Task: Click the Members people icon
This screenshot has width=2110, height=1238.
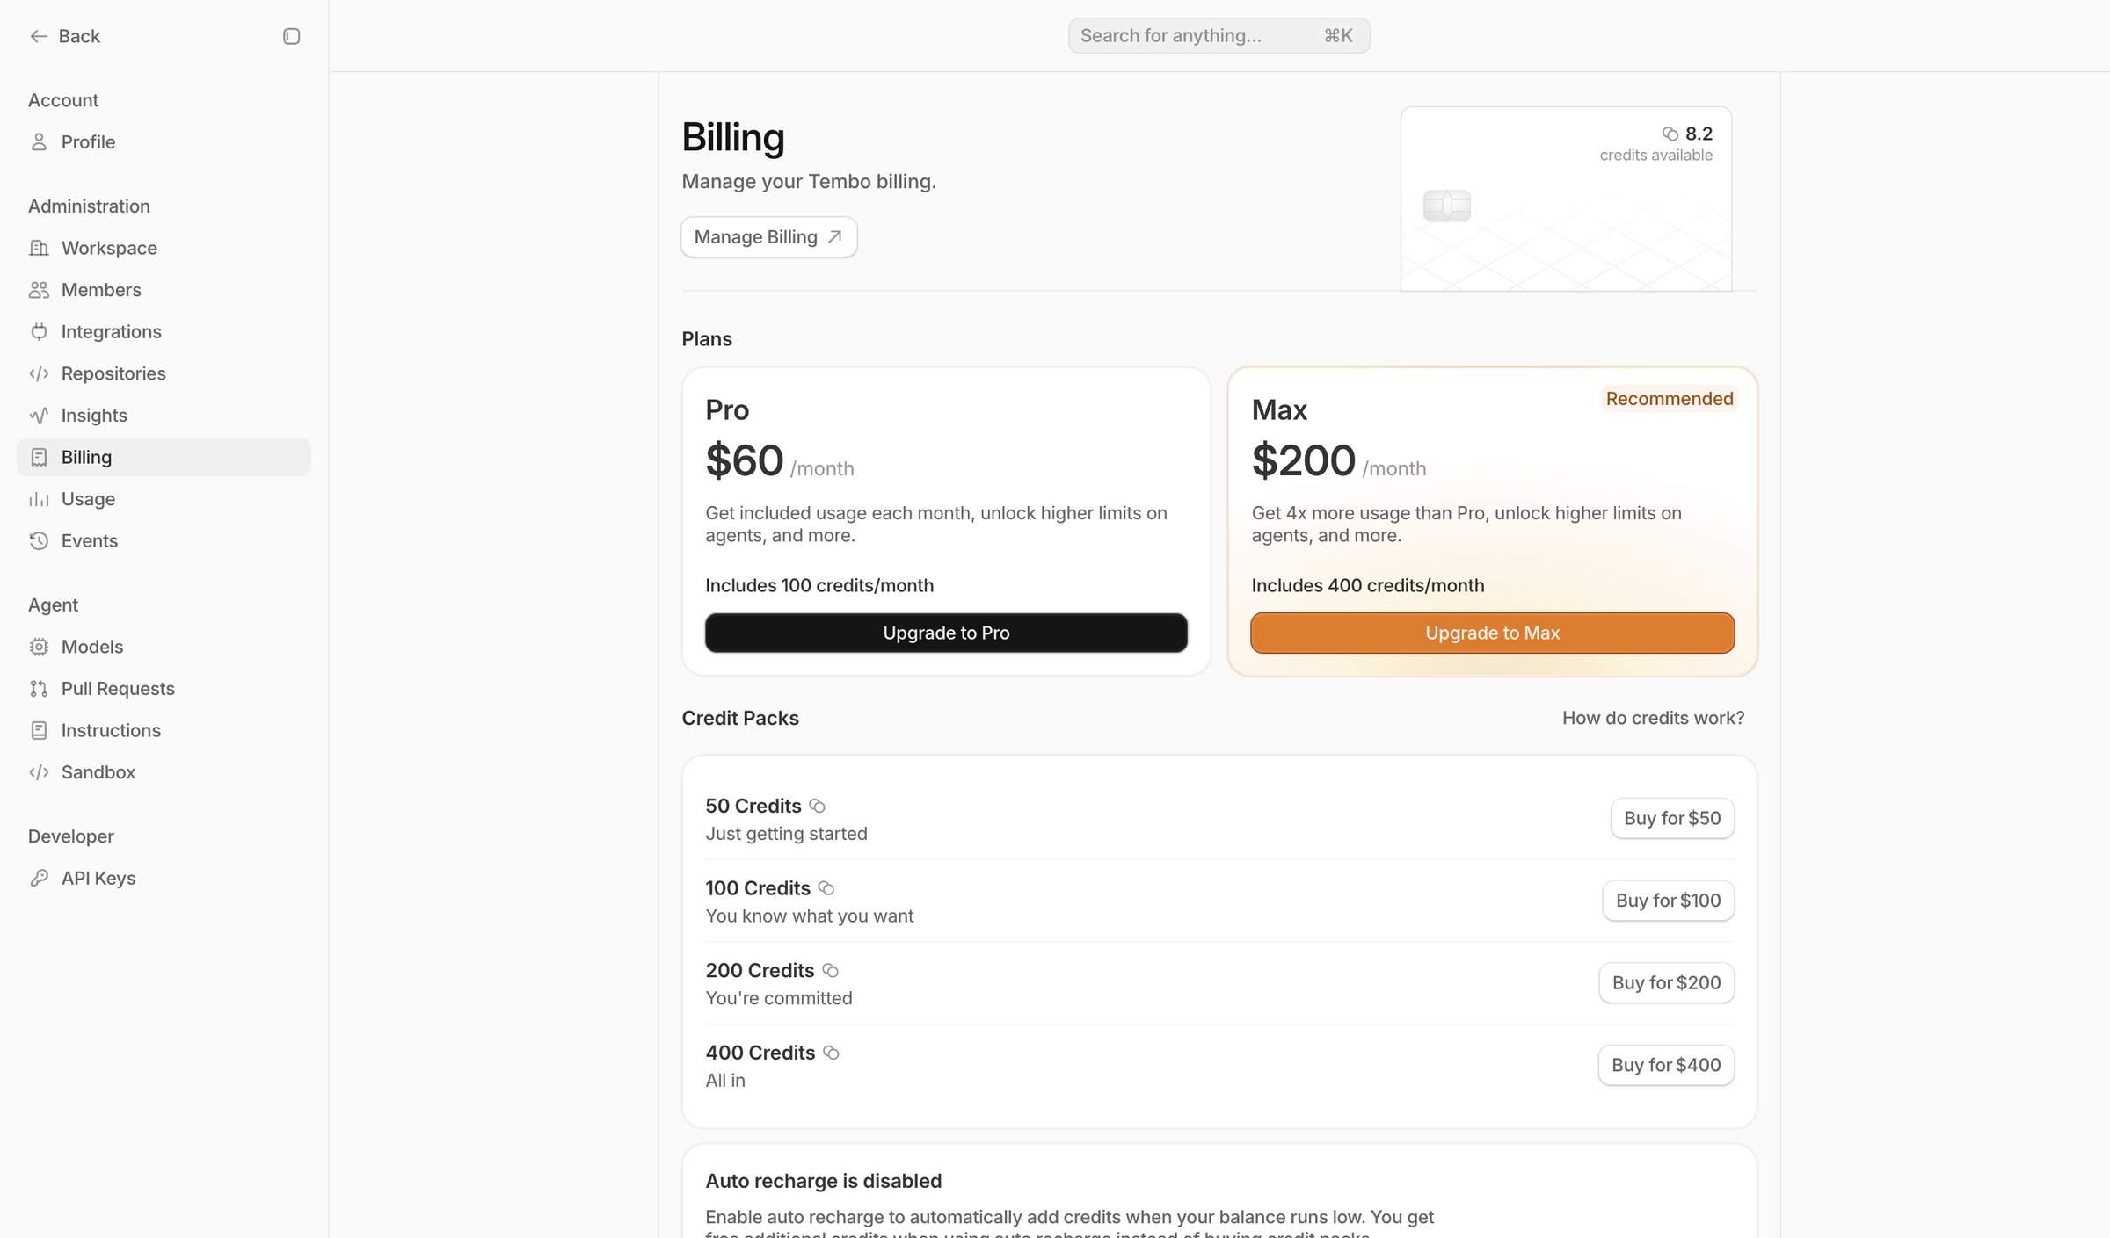Action: click(x=39, y=290)
